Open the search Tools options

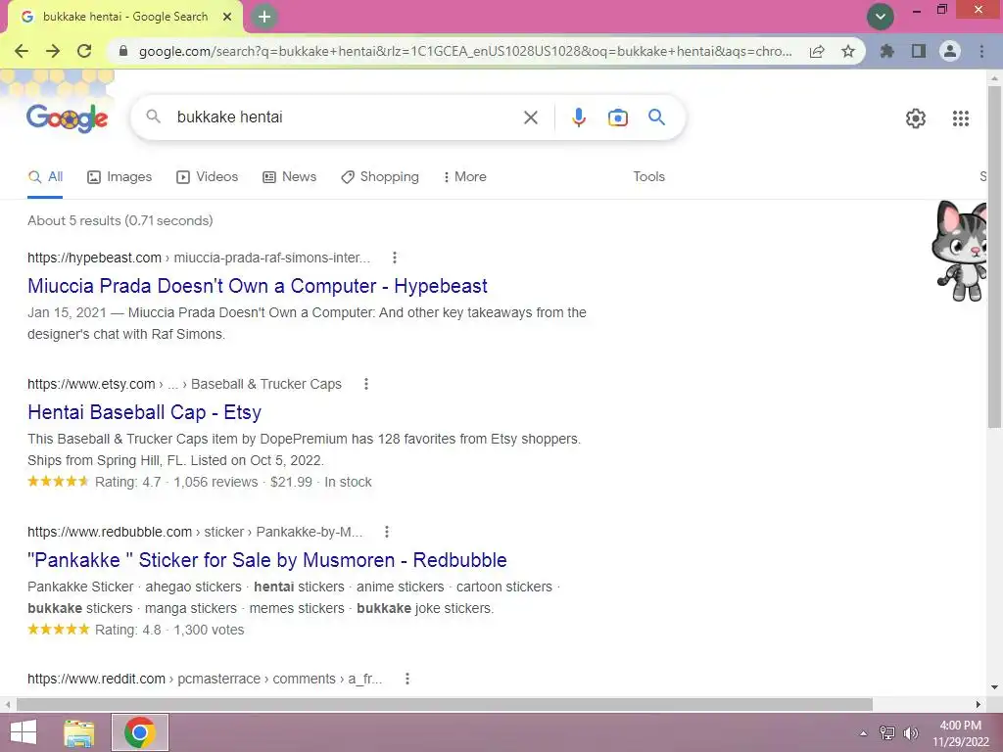coord(648,176)
